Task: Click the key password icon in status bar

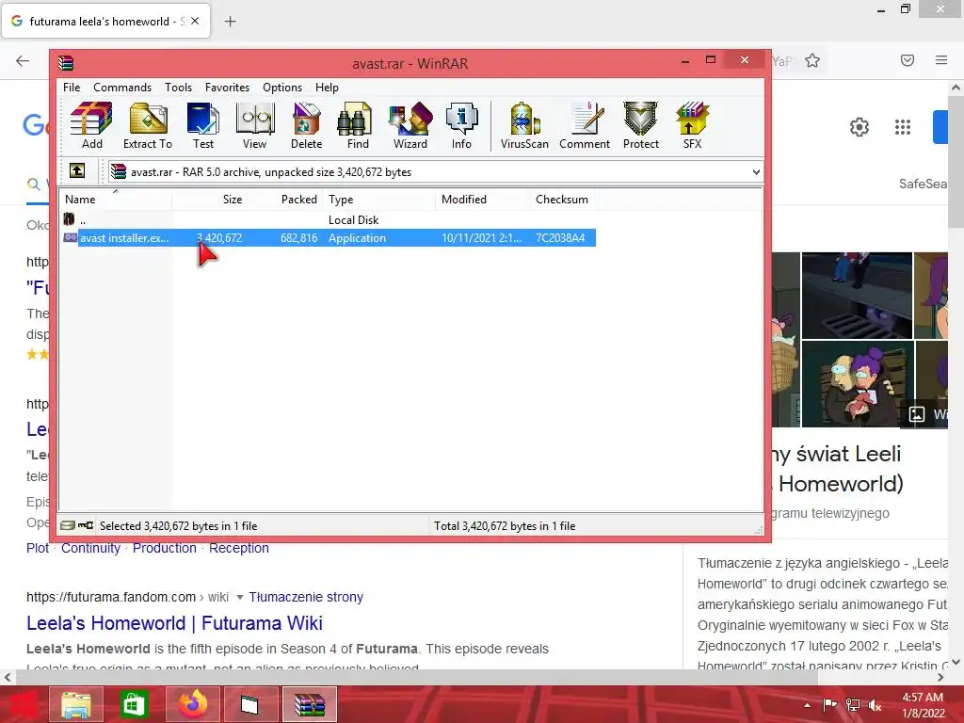Action: point(86,525)
